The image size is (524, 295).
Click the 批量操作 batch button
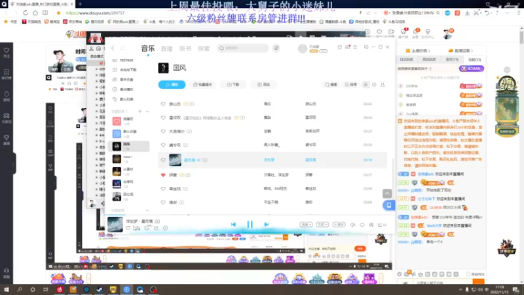(x=202, y=85)
